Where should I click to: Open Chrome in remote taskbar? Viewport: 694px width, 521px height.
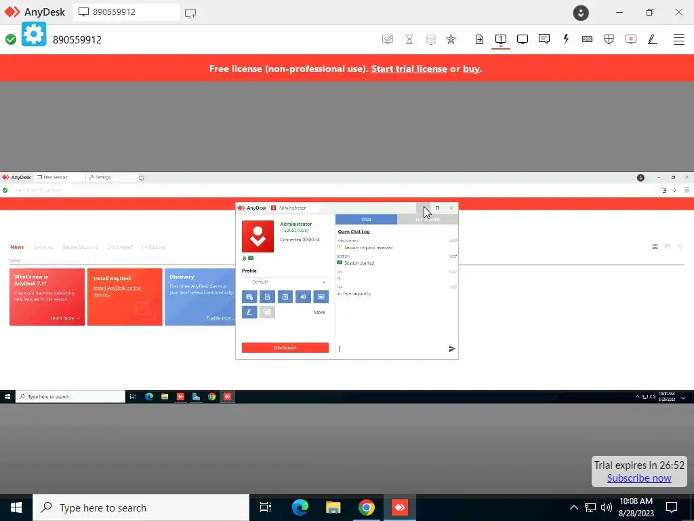click(x=211, y=396)
